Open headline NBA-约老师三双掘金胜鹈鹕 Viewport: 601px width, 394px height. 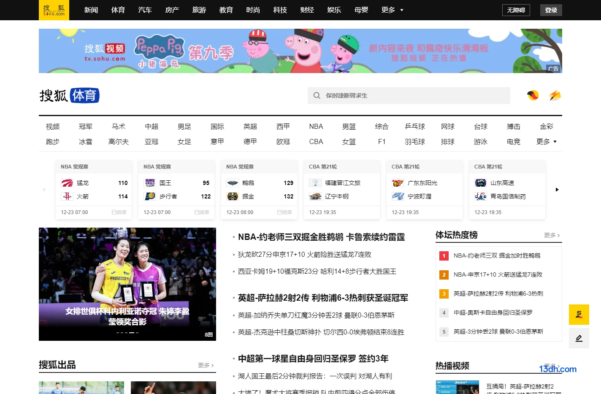point(321,237)
